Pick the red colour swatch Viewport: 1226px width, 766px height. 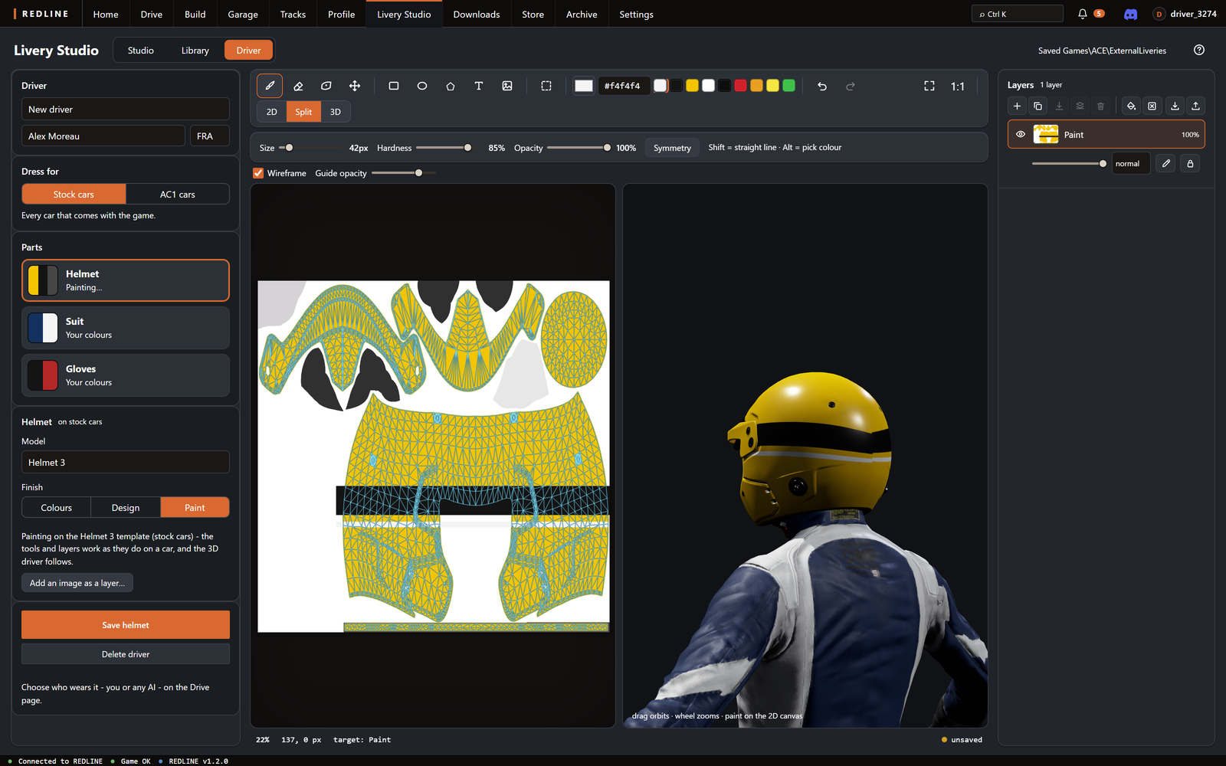coord(740,86)
